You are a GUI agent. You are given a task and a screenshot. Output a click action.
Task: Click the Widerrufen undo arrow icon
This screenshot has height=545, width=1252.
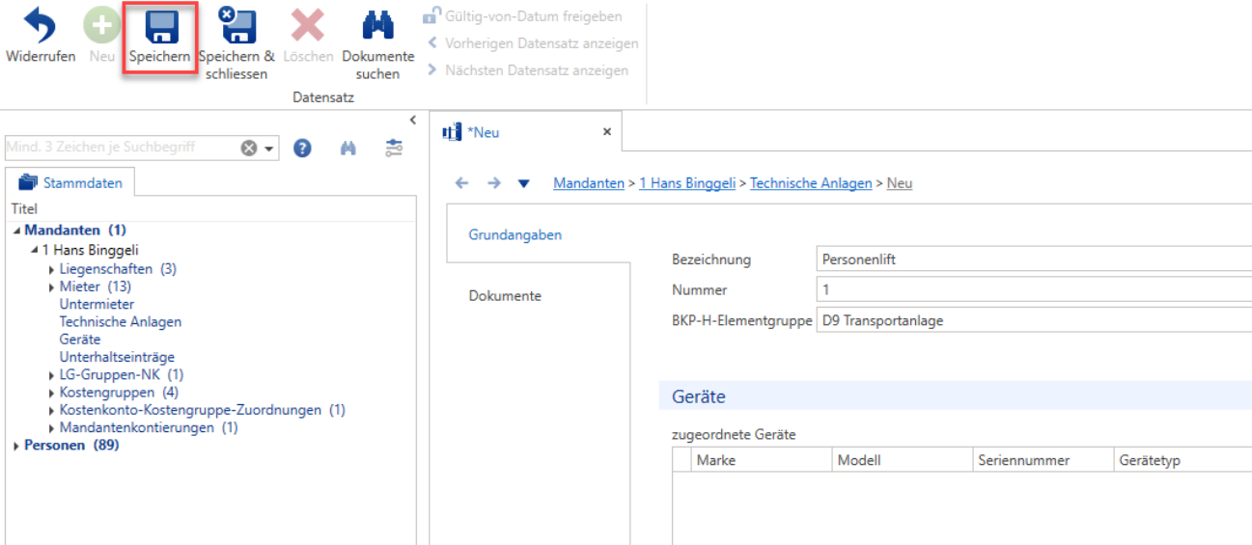click(x=40, y=26)
